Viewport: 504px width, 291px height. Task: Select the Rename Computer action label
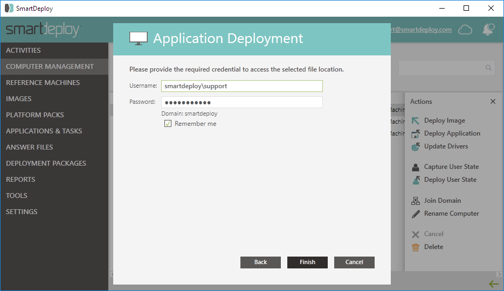point(452,214)
